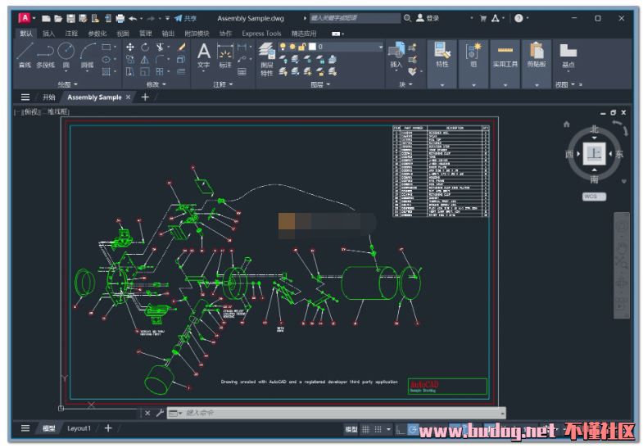The image size is (643, 448).
Task: Toggle grid display in status bar
Action: click(x=366, y=429)
